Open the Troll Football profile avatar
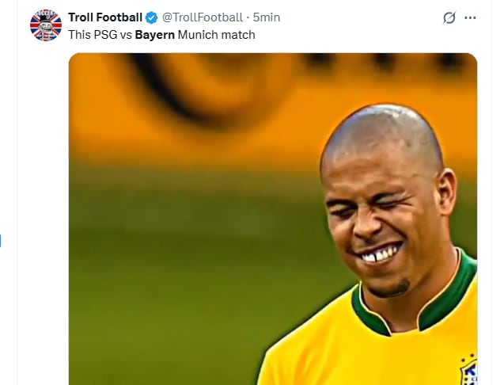The image size is (504, 385). coord(45,25)
